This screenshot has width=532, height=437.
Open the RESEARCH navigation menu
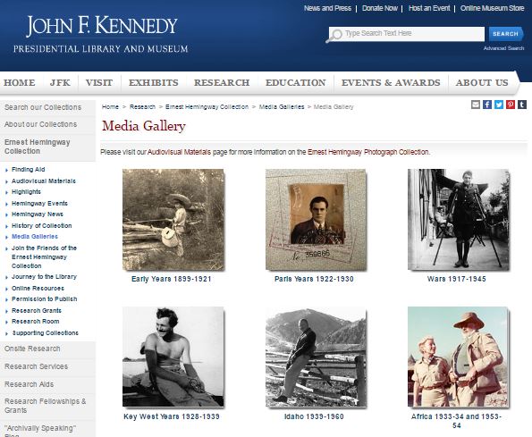point(222,83)
